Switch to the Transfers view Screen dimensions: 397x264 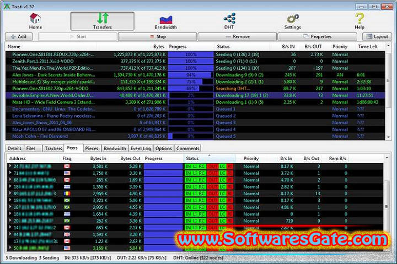(x=103, y=21)
